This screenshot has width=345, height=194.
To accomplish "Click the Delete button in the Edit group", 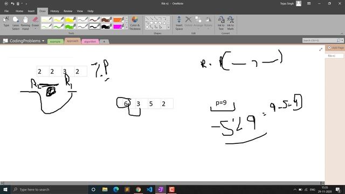I will click(x=188, y=22).
